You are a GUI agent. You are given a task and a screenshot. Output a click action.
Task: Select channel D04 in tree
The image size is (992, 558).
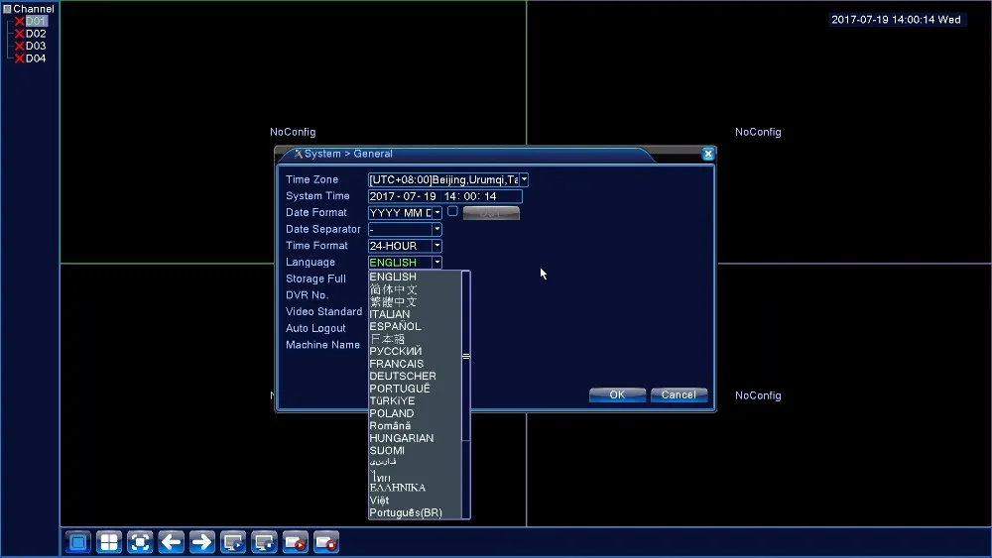tap(36, 58)
